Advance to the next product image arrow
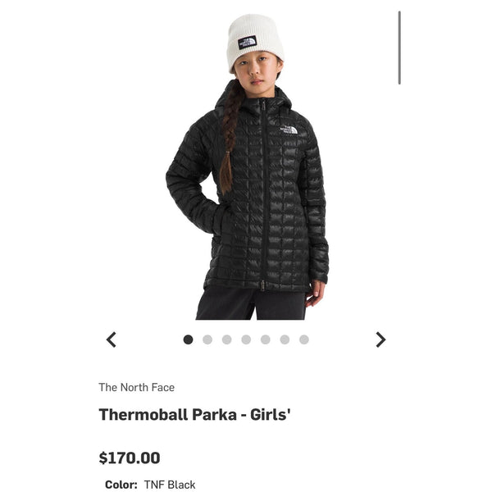 380,339
